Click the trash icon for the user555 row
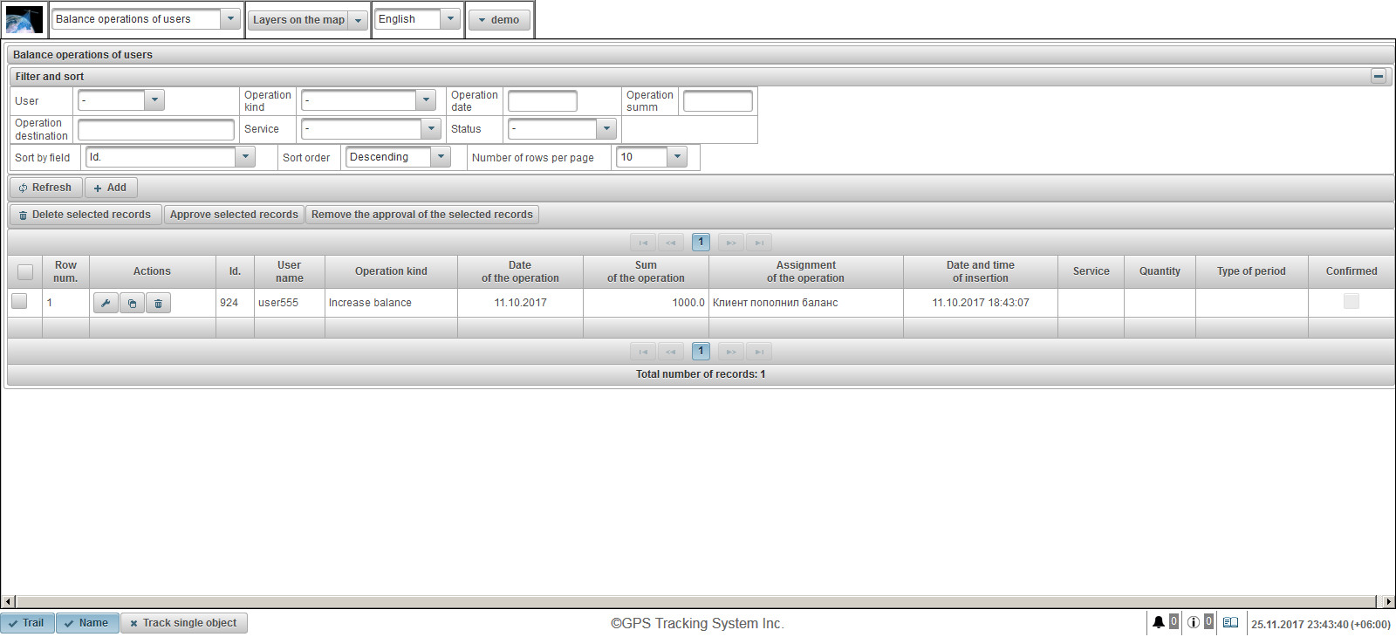Screen dimensions: 1396x637 click(x=158, y=303)
